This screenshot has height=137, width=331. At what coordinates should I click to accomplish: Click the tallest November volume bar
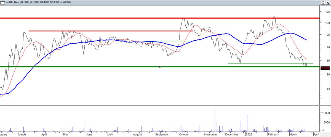pos(215,120)
